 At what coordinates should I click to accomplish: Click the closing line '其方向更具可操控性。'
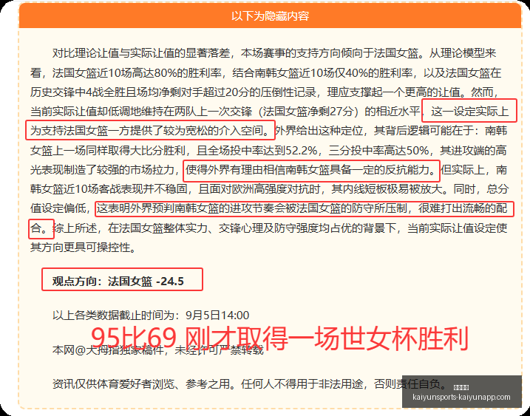(84, 248)
